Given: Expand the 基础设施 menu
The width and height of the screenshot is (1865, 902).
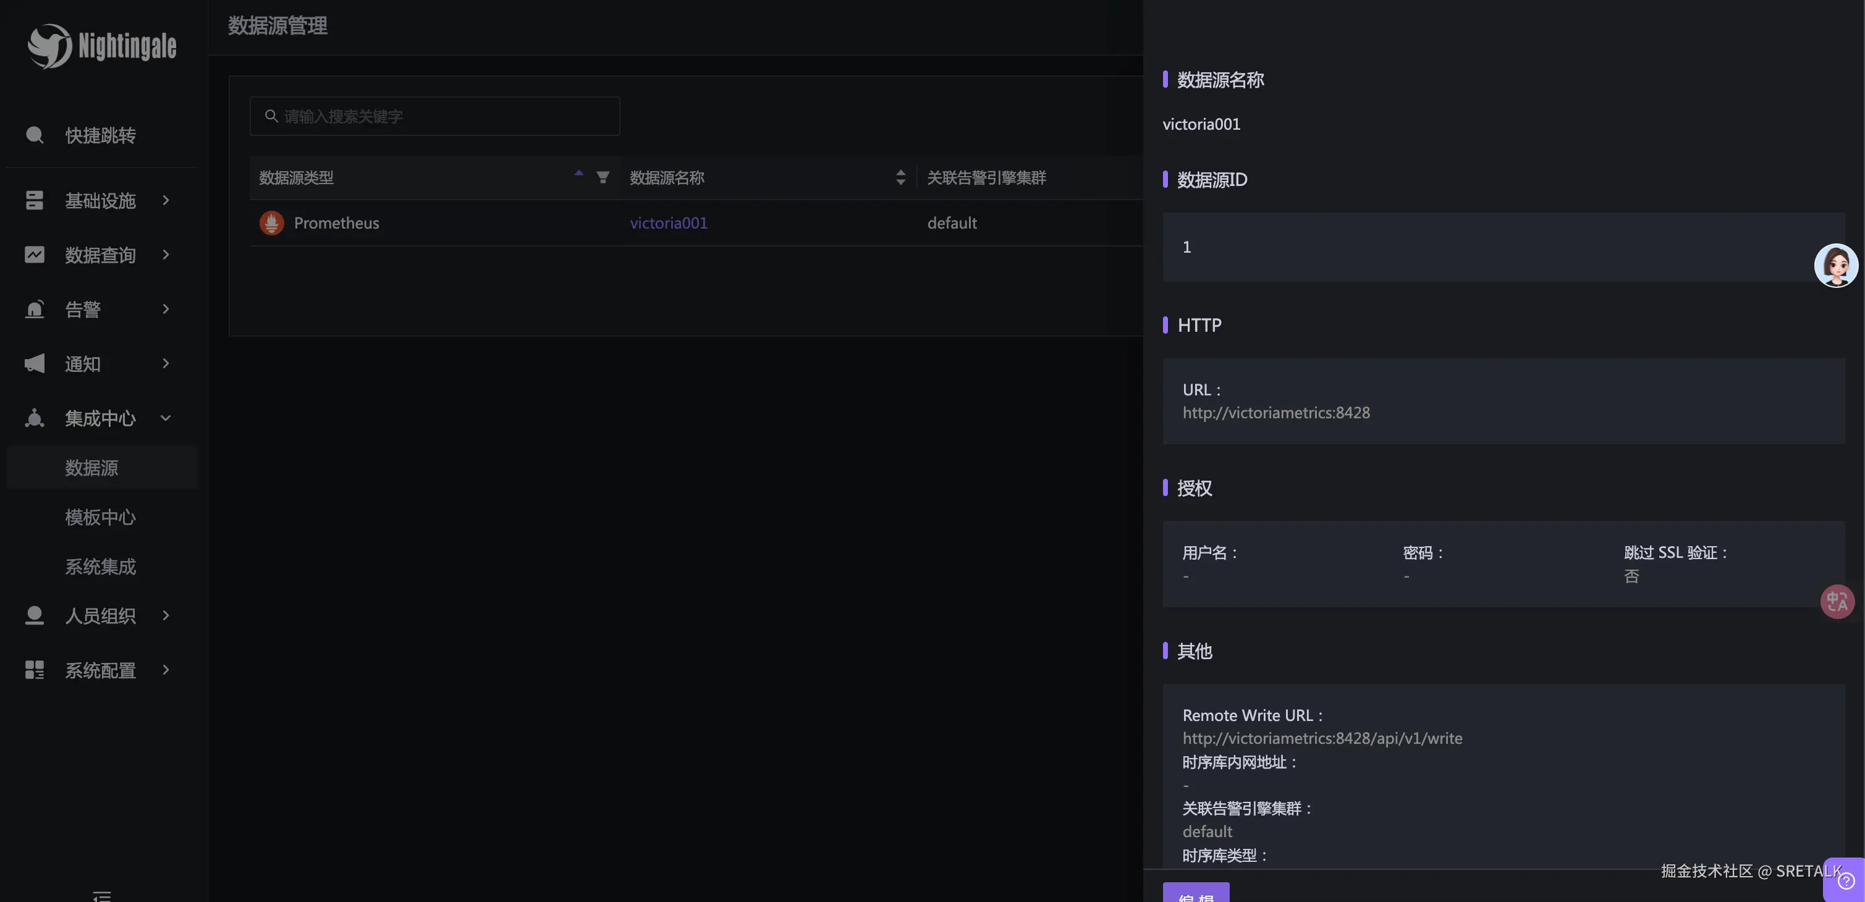Looking at the screenshot, I should 100,201.
